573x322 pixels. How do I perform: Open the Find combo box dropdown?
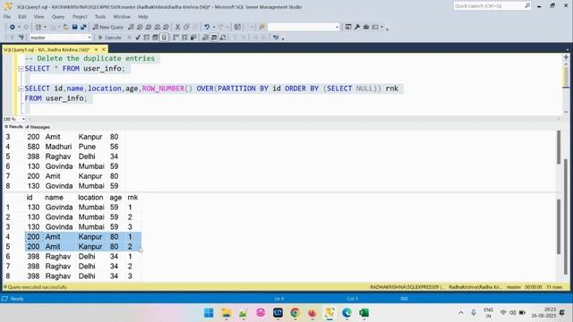(x=337, y=27)
